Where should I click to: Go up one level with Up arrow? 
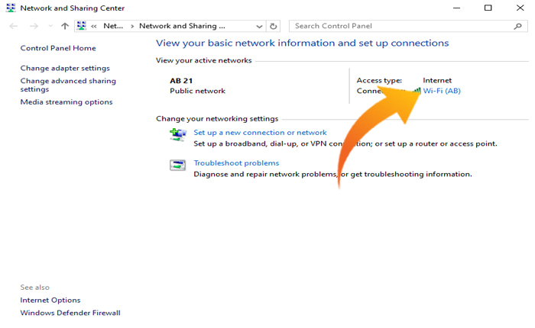tap(65, 26)
